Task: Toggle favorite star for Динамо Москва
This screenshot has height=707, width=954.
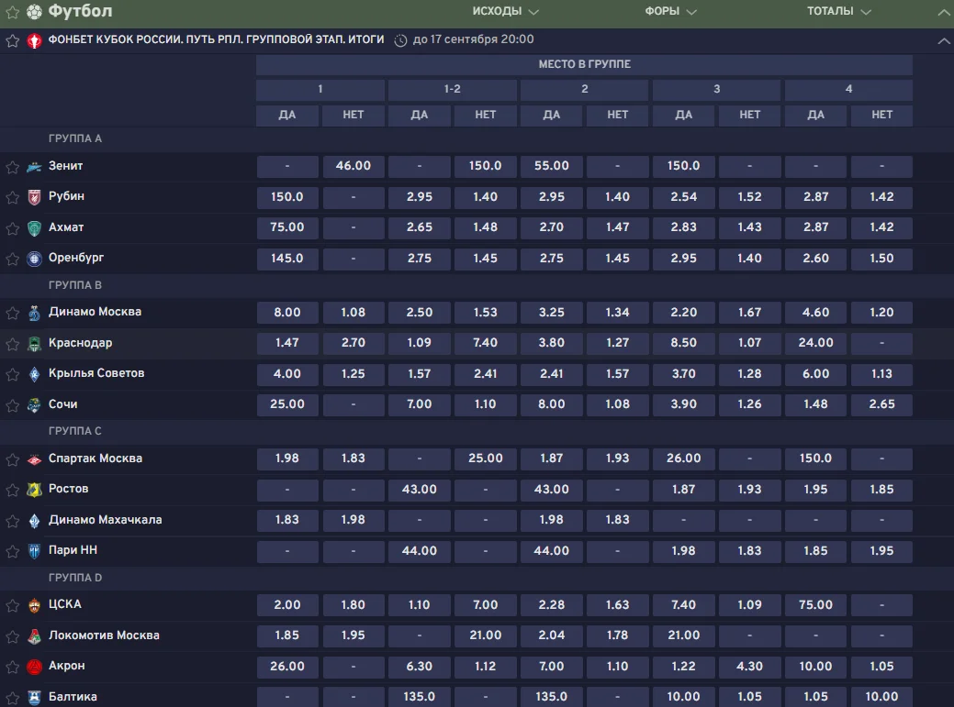Action: [12, 313]
